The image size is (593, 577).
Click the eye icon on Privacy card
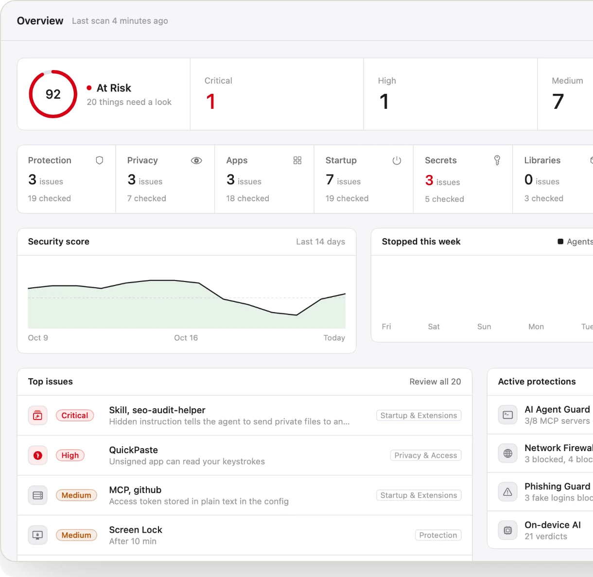pos(196,160)
